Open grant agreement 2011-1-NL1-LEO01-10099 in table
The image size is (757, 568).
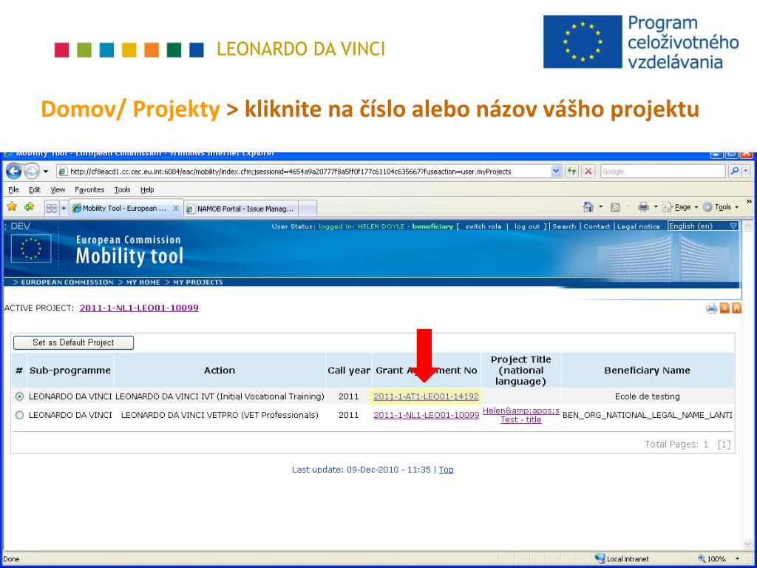pos(427,415)
